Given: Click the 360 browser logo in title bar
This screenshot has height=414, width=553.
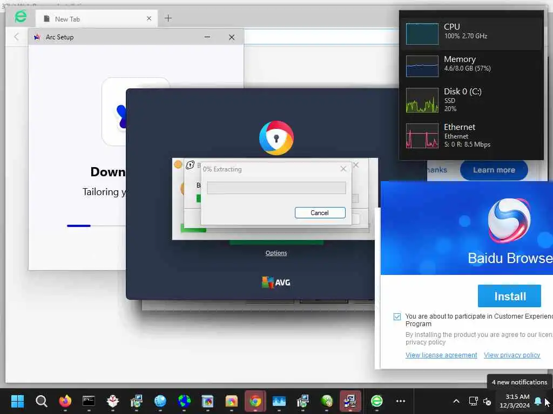Looking at the screenshot, I should [x=21, y=17].
